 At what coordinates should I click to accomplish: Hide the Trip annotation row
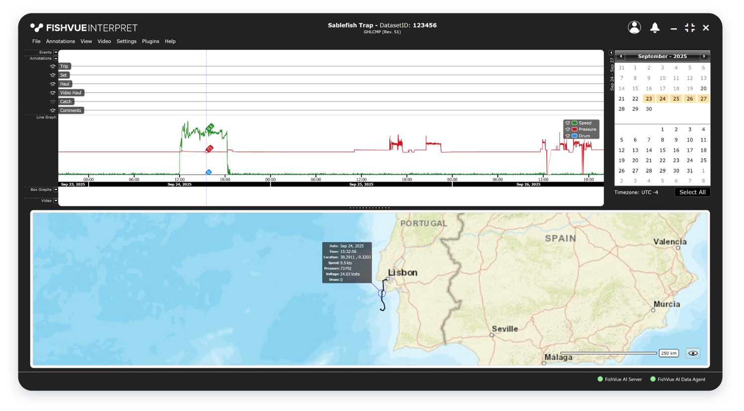(53, 67)
